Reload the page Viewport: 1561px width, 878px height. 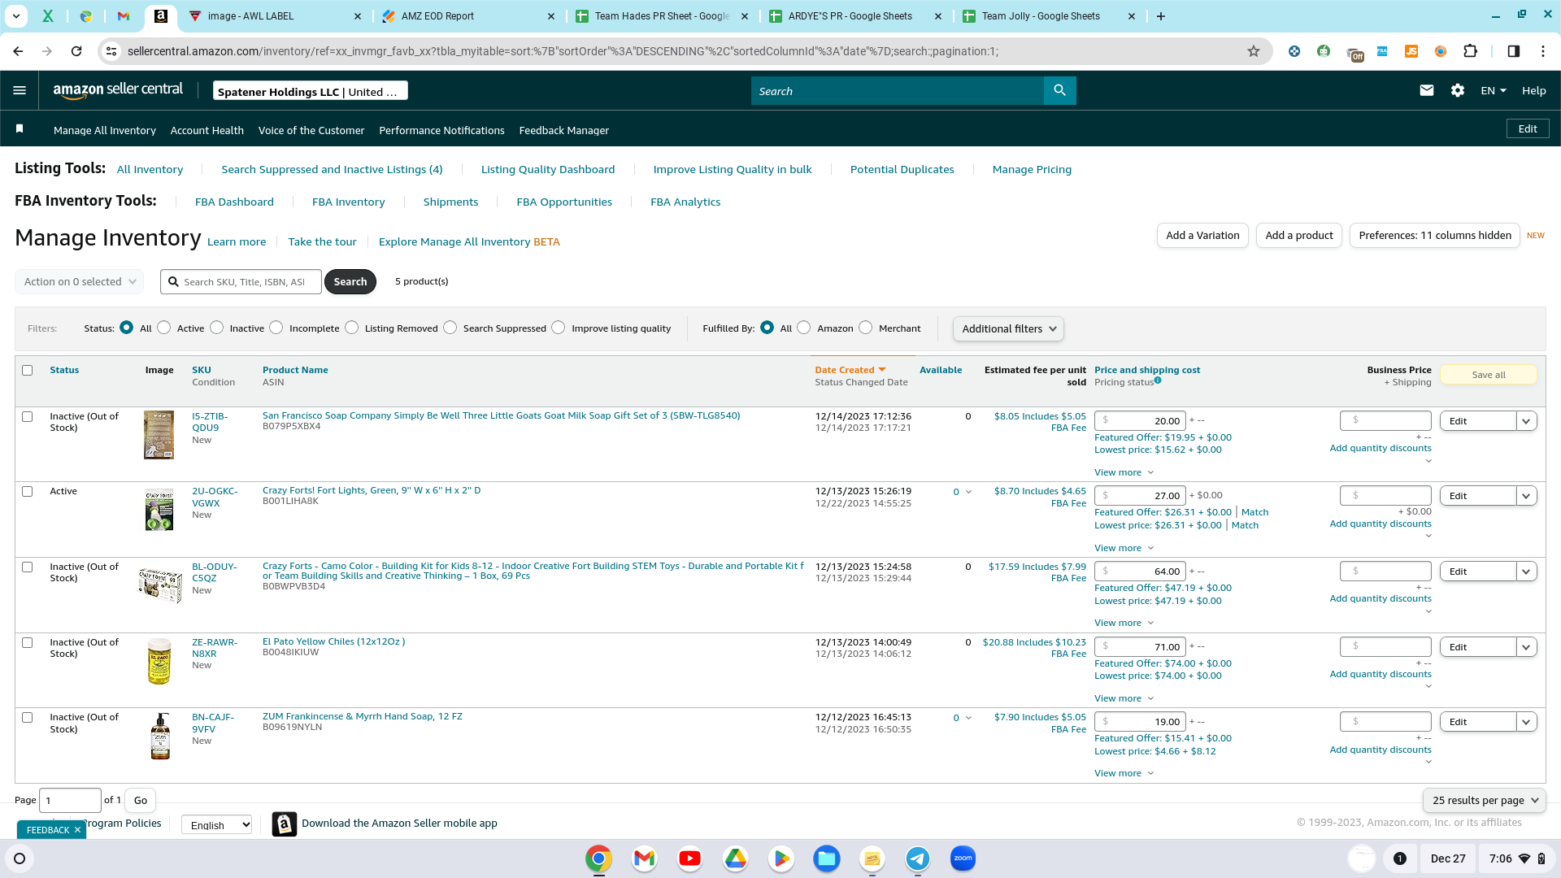click(76, 51)
